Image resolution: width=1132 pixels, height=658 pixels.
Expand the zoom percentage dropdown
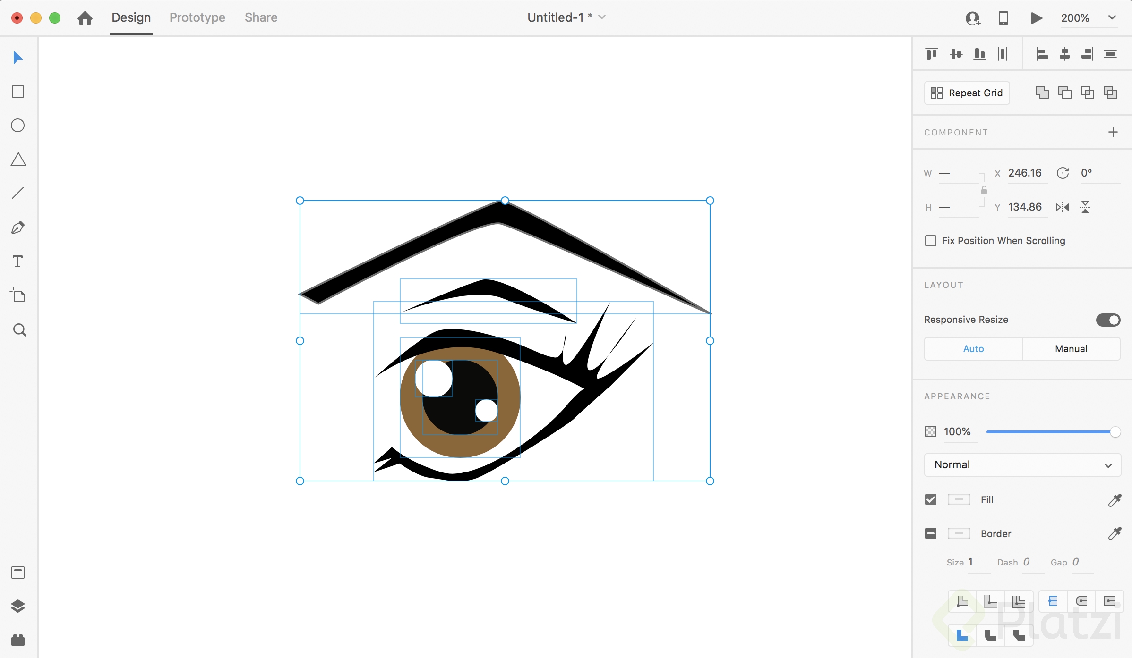click(1111, 17)
